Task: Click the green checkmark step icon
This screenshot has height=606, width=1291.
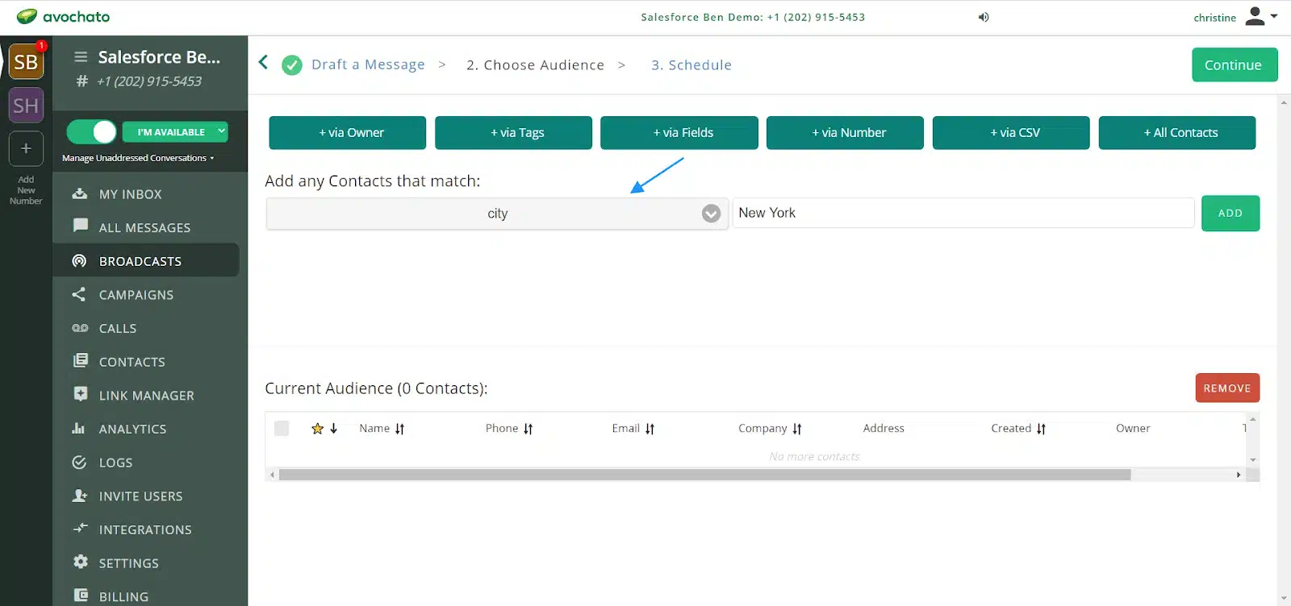Action: 292,64
